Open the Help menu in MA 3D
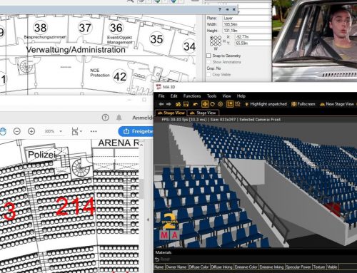 coord(241,96)
